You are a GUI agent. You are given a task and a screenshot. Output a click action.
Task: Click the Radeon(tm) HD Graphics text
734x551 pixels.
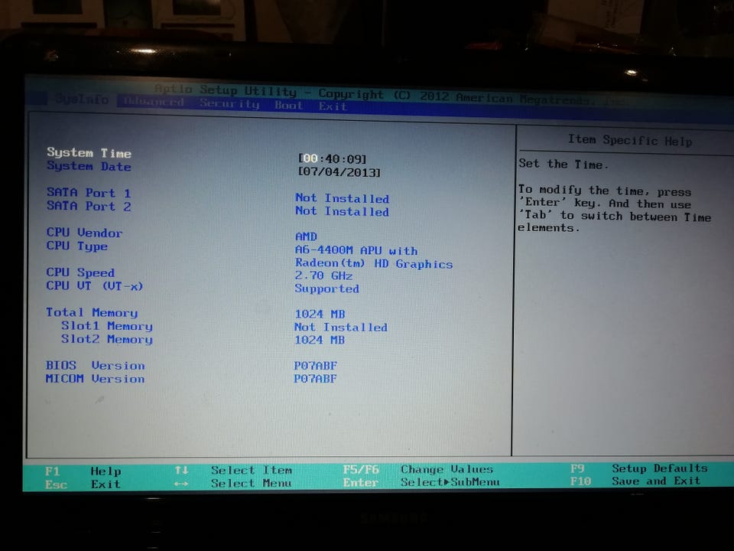tap(374, 263)
